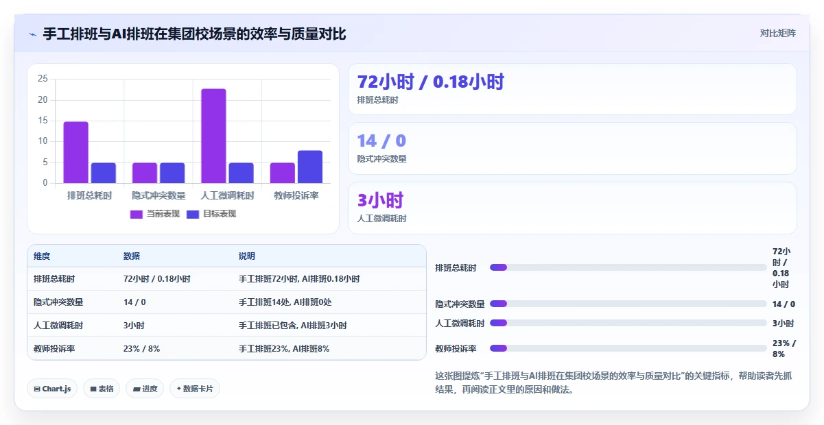
Task: Toggle the 当前表现 legend swatch
Action: (x=136, y=214)
